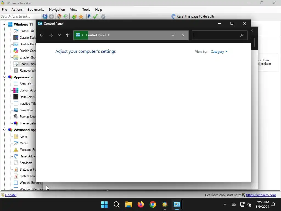Open the Help menu
281x211 pixels.
tap(99, 10)
